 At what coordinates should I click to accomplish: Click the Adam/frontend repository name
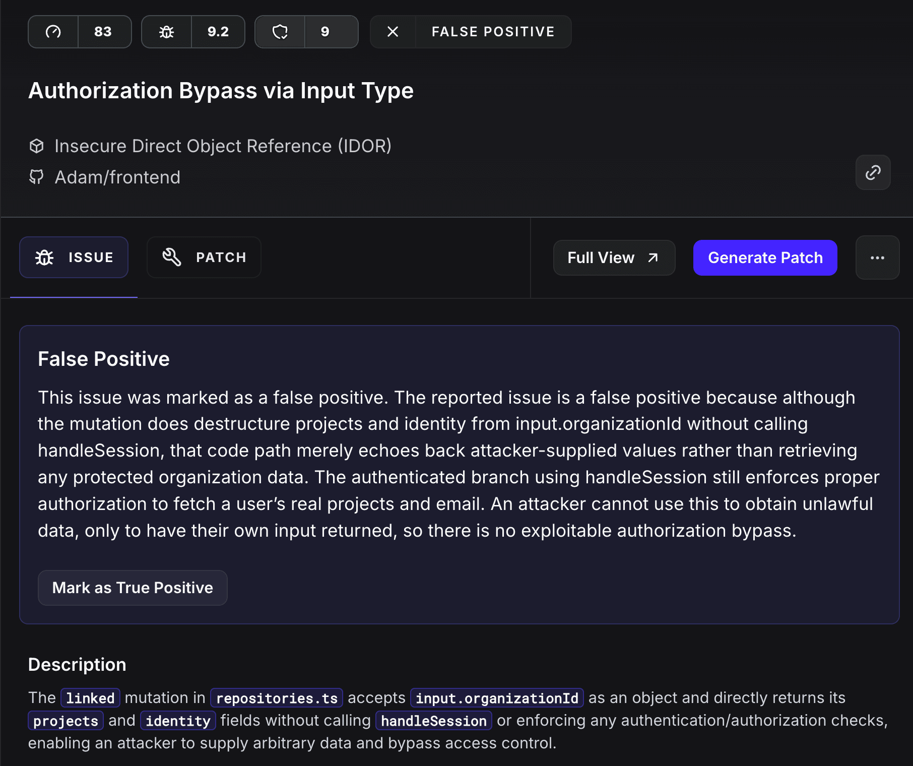click(x=117, y=177)
